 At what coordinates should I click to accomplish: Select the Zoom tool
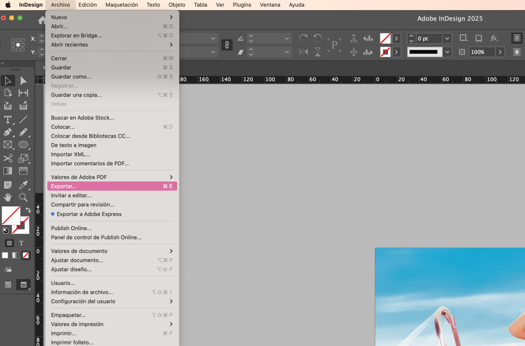click(23, 198)
